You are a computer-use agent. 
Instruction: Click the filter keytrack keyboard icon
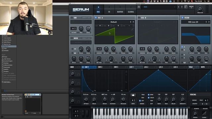(x=185, y=62)
